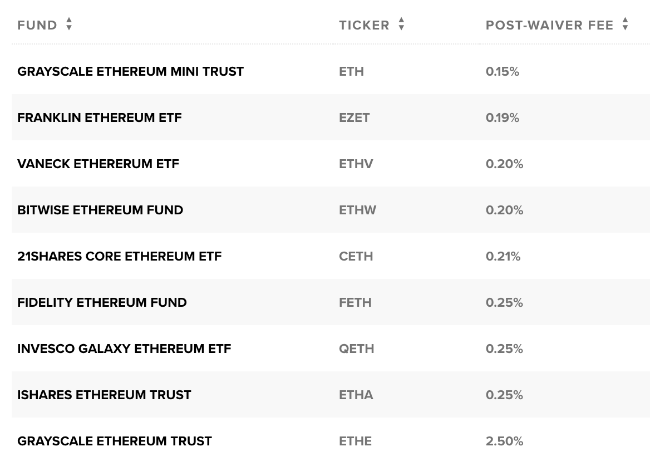Sort by Ticker using arrow icon

[x=401, y=24]
